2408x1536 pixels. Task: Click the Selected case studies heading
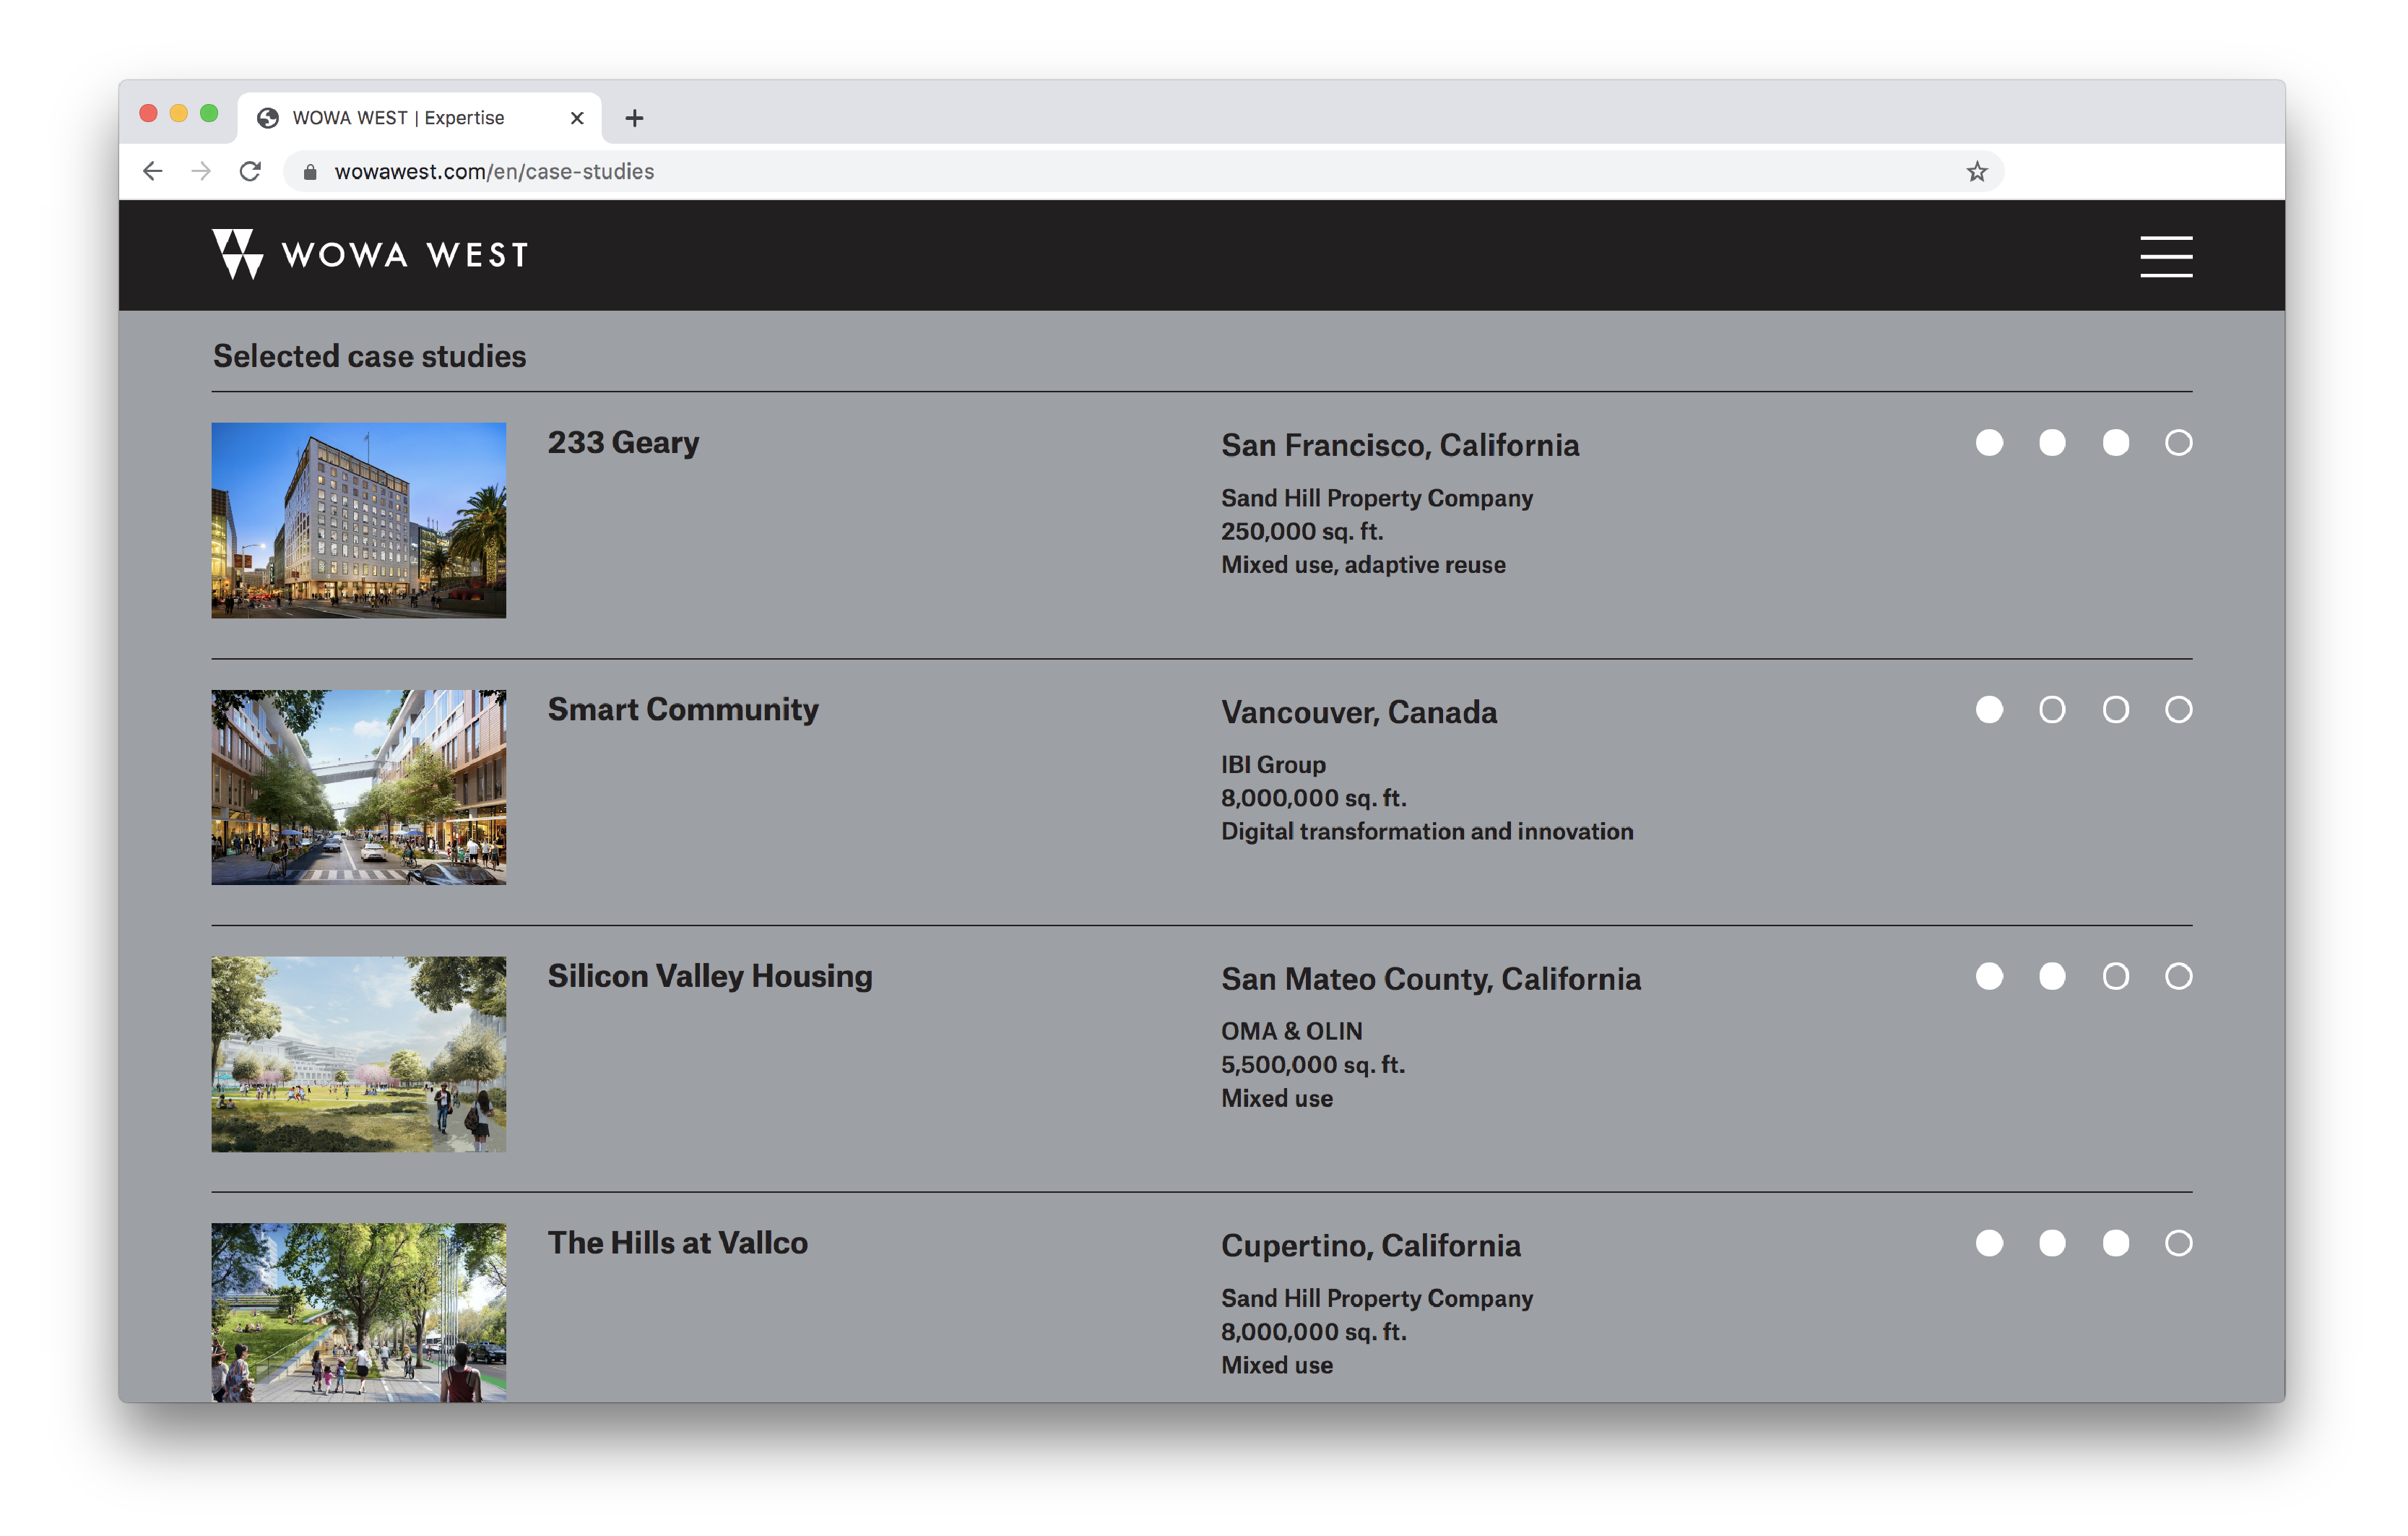tap(369, 356)
